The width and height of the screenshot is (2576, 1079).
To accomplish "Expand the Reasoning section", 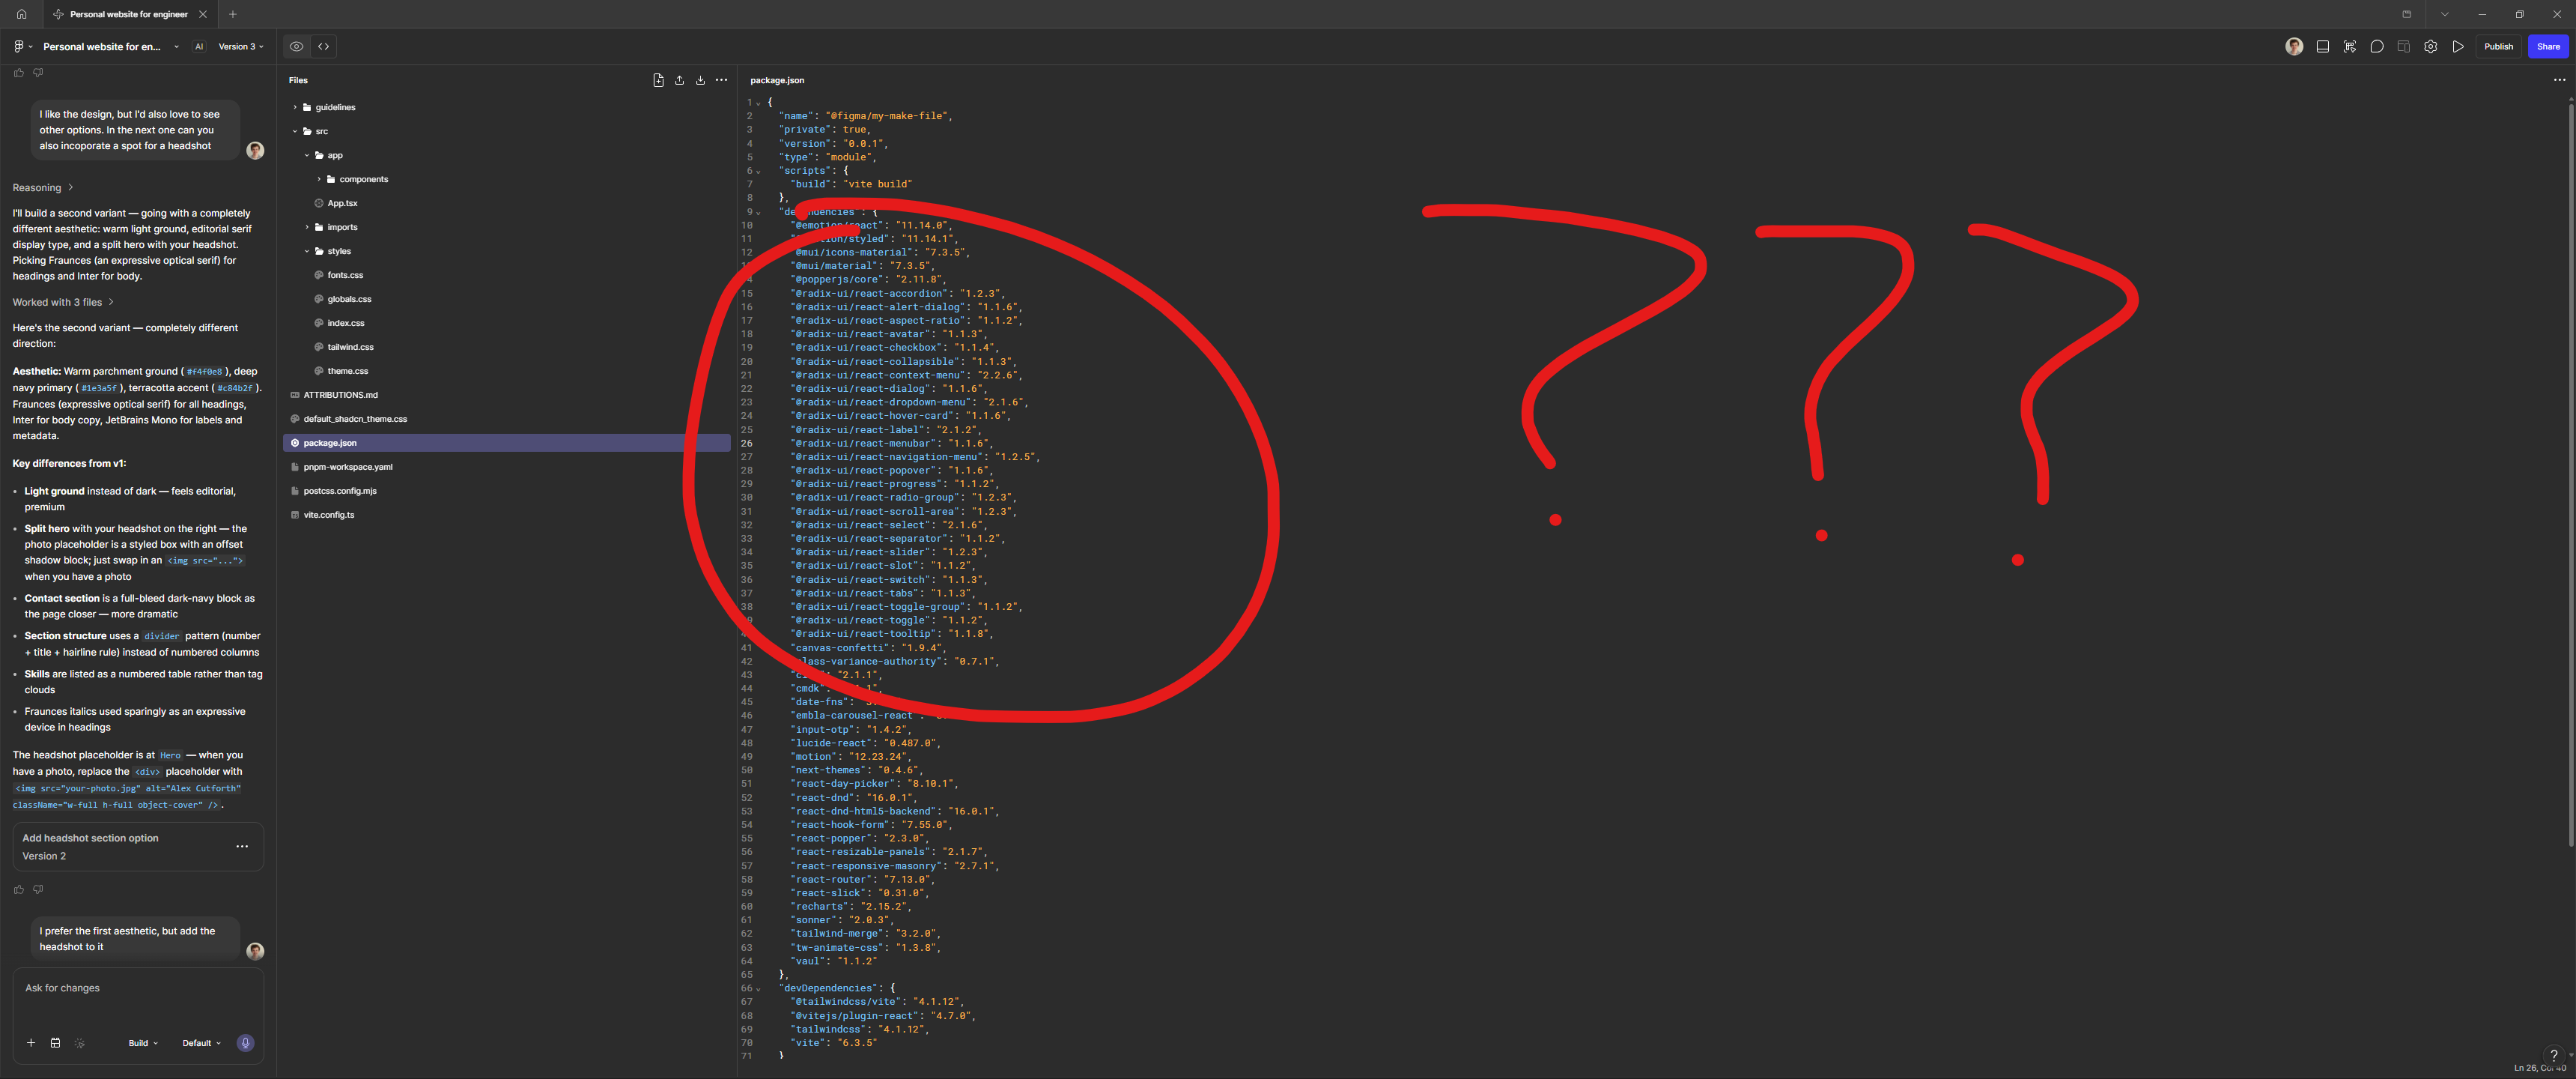I will pos(43,188).
